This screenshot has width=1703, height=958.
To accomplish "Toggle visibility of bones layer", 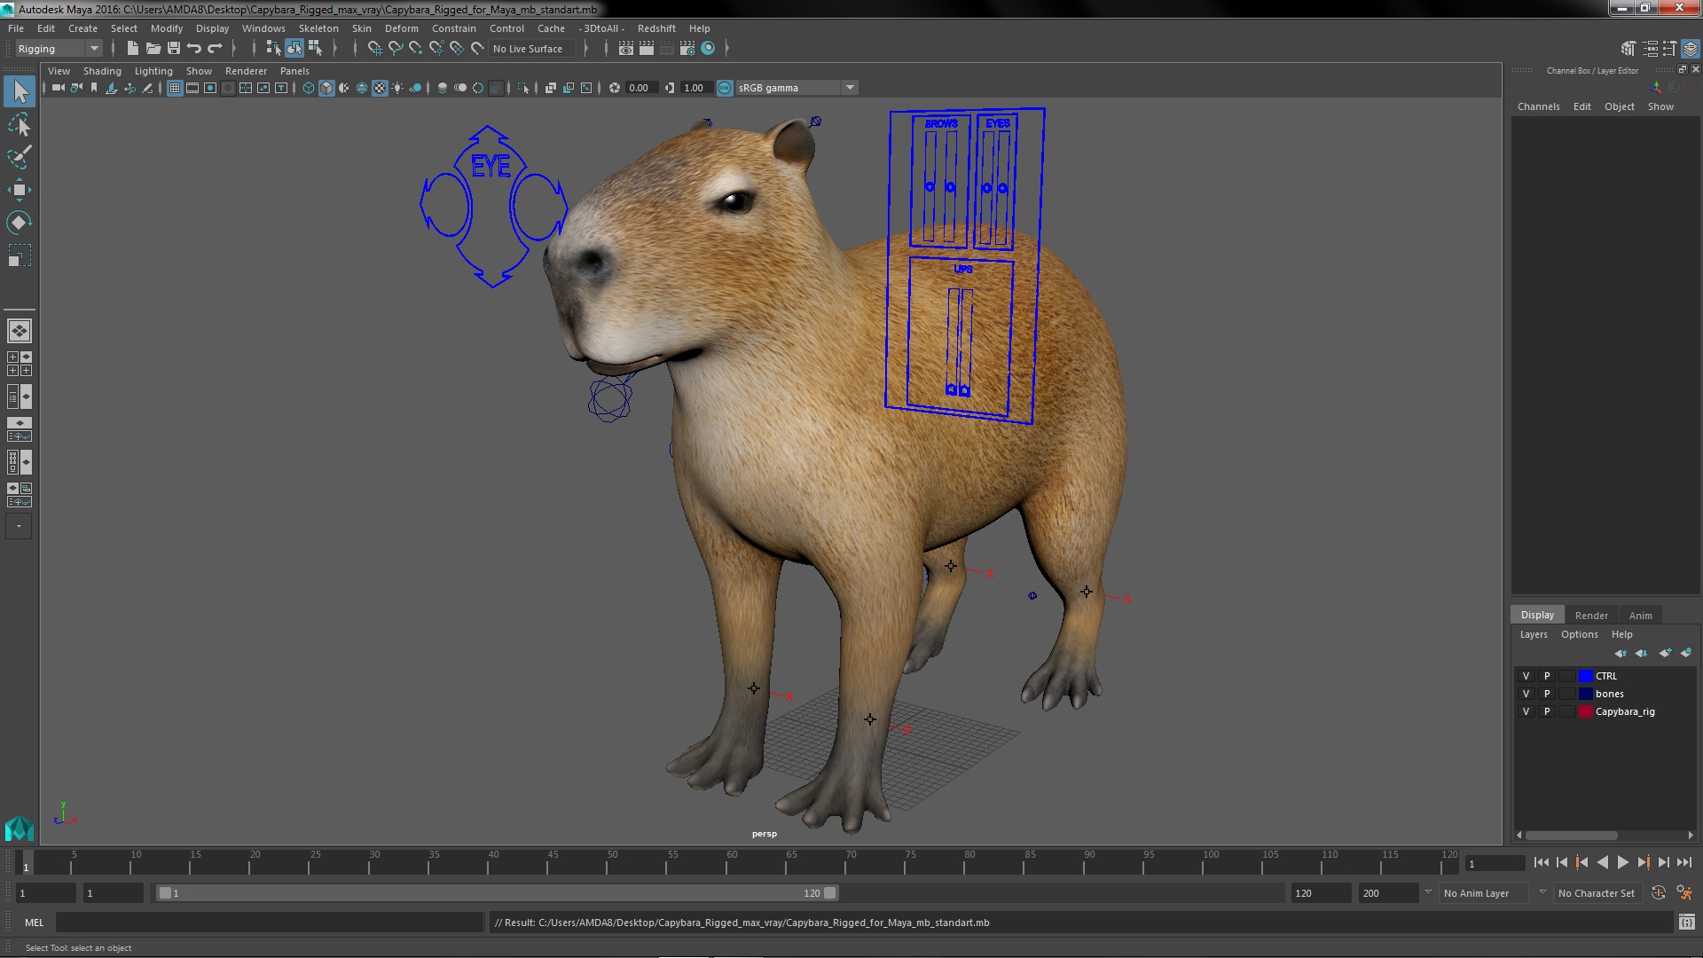I will pos(1526,694).
